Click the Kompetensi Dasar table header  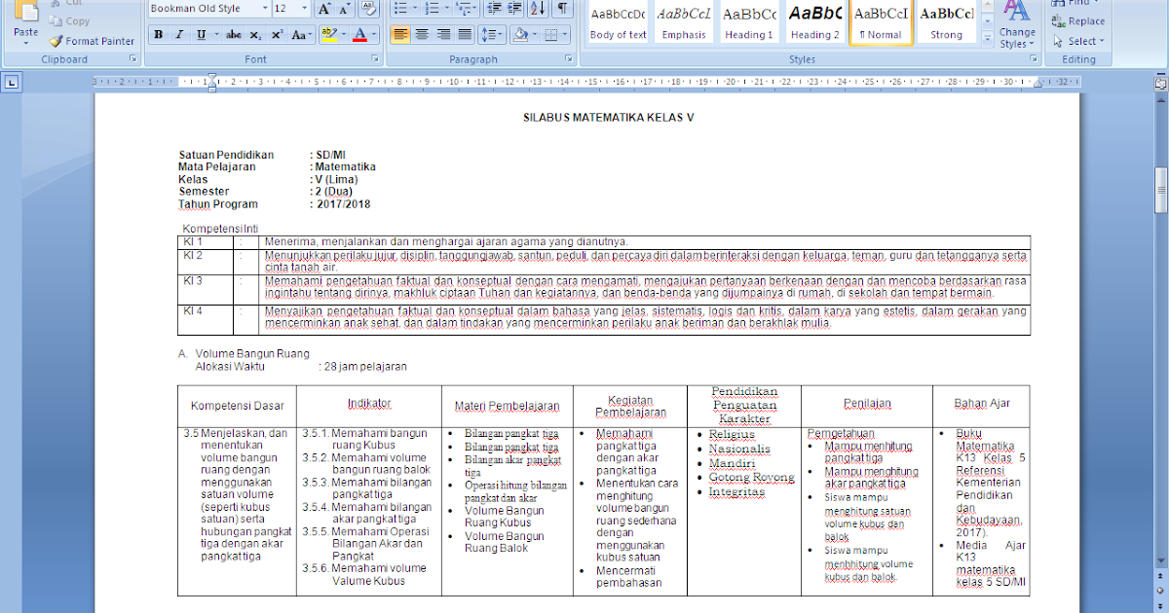click(237, 405)
